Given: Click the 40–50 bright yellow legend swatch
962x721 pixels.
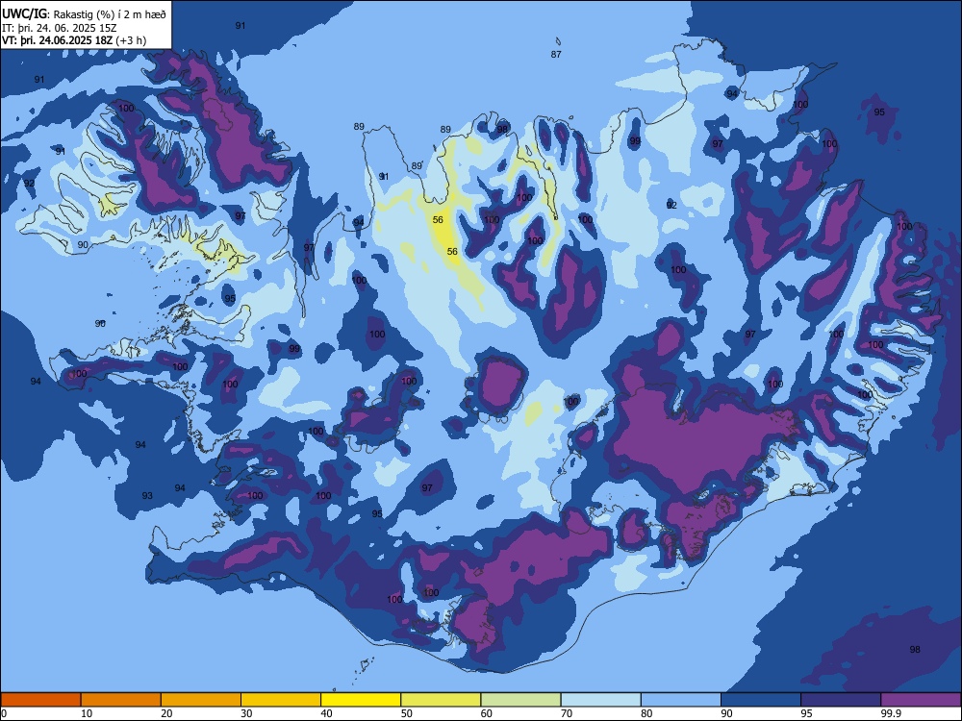Looking at the screenshot, I should [x=361, y=700].
